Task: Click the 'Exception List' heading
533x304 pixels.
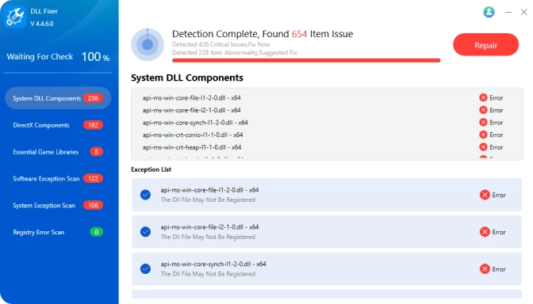Action: click(x=151, y=169)
